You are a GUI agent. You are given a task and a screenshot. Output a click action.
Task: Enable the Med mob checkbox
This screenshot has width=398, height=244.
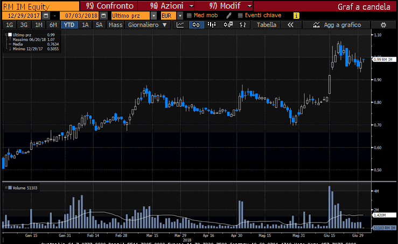click(x=189, y=16)
